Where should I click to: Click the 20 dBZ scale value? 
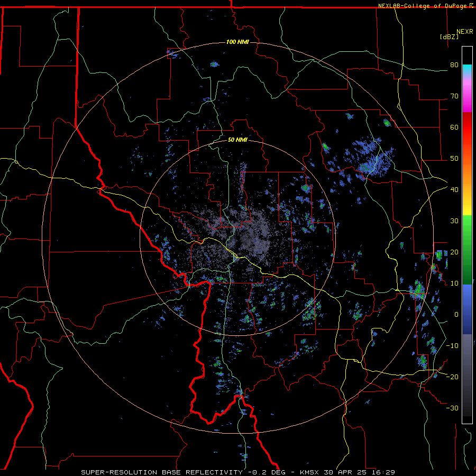[454, 252]
